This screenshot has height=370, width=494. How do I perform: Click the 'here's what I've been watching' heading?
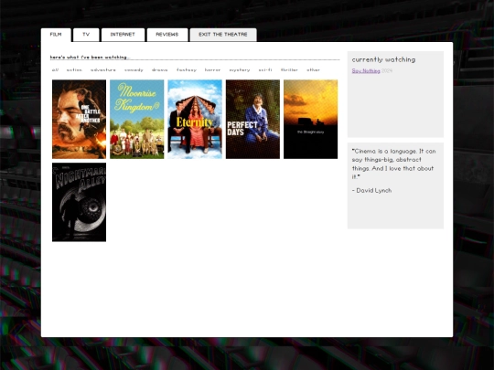[90, 58]
